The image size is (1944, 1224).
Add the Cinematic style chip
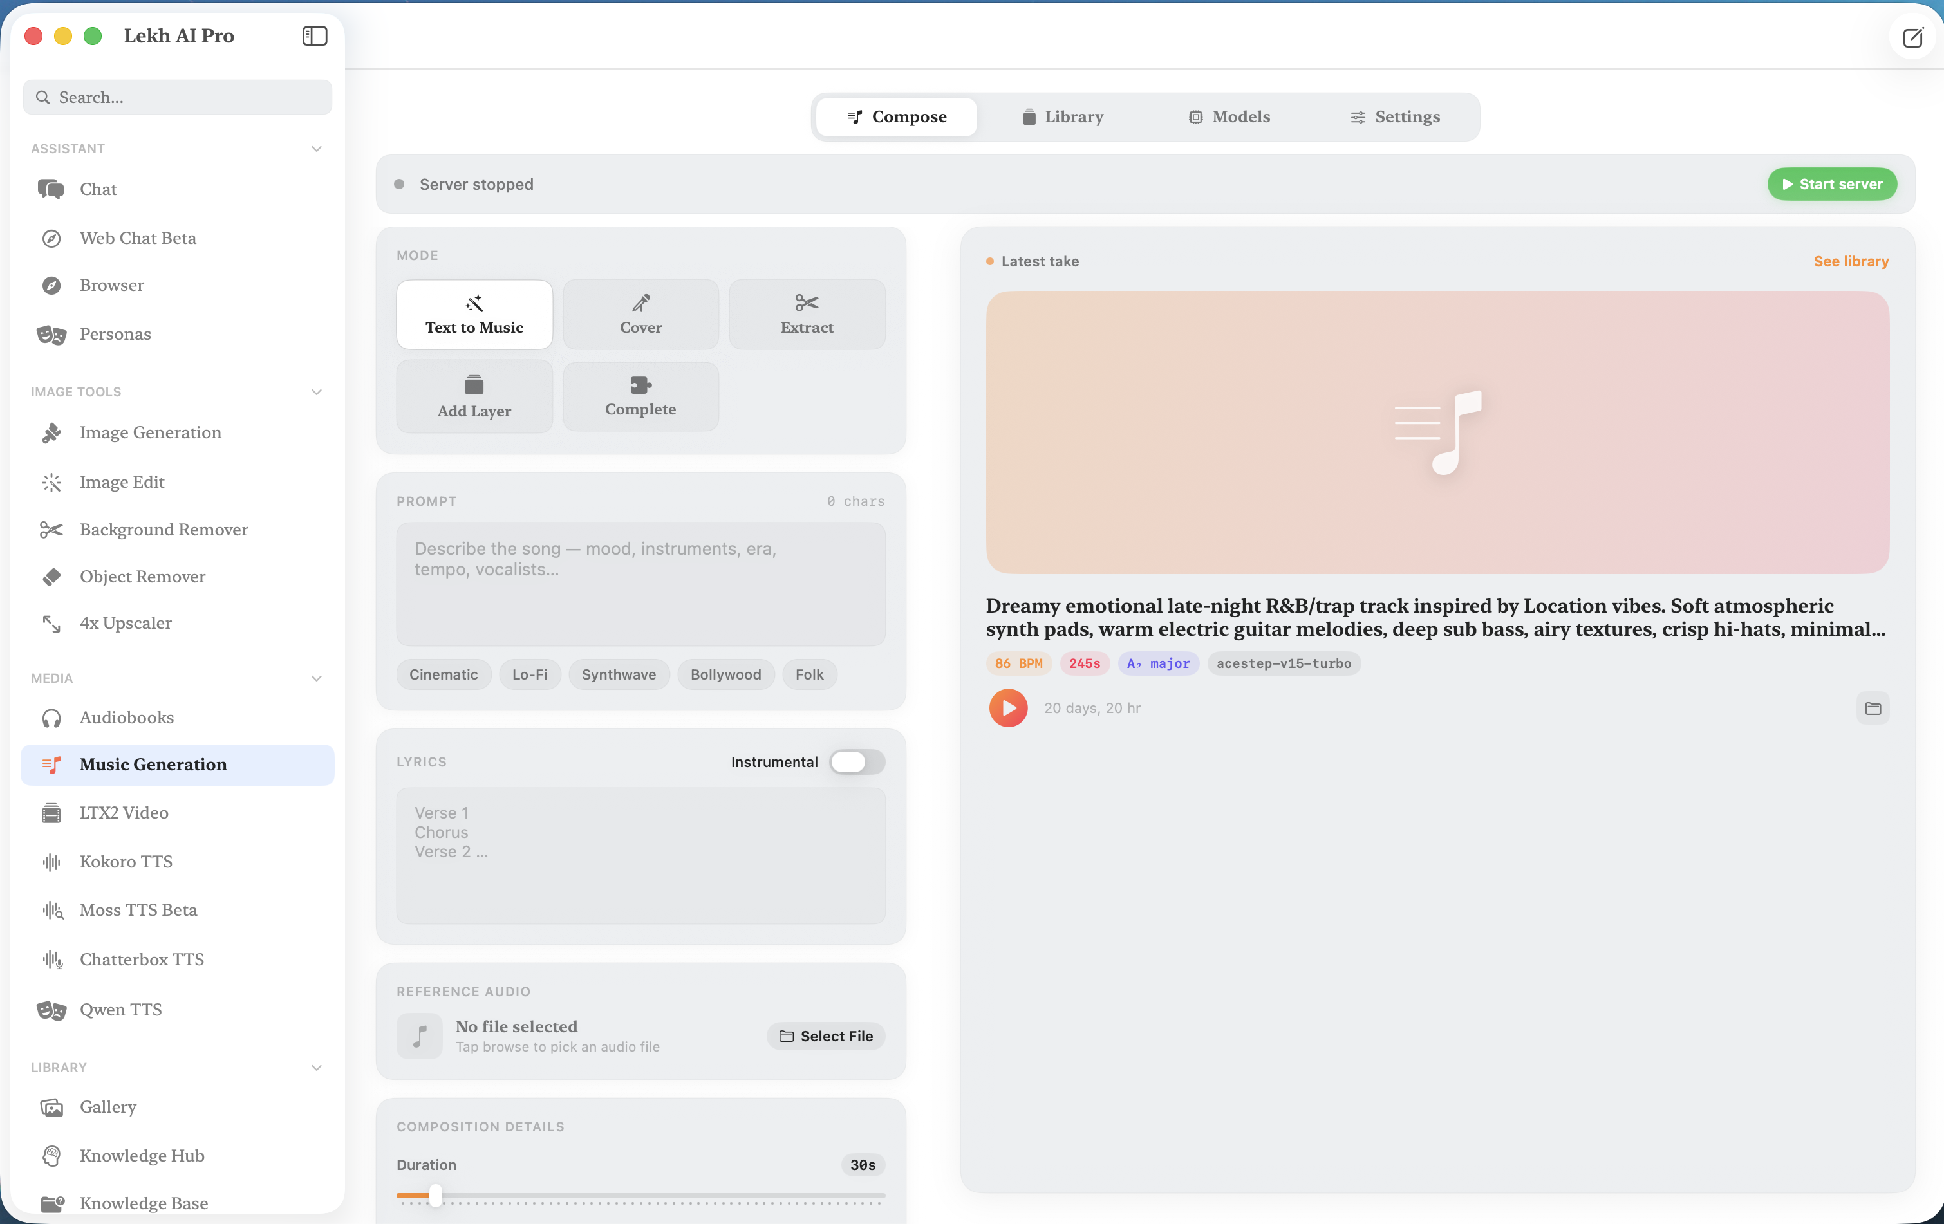444,674
